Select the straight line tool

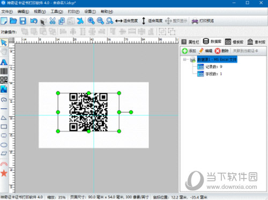4,109
